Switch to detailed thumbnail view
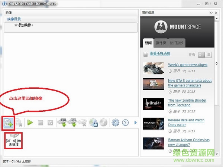The image size is (223, 167). [x=201, y=55]
